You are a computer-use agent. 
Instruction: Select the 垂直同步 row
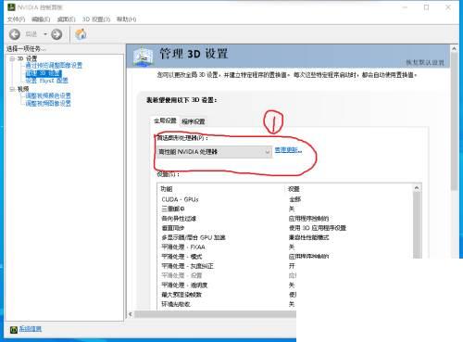284,228
